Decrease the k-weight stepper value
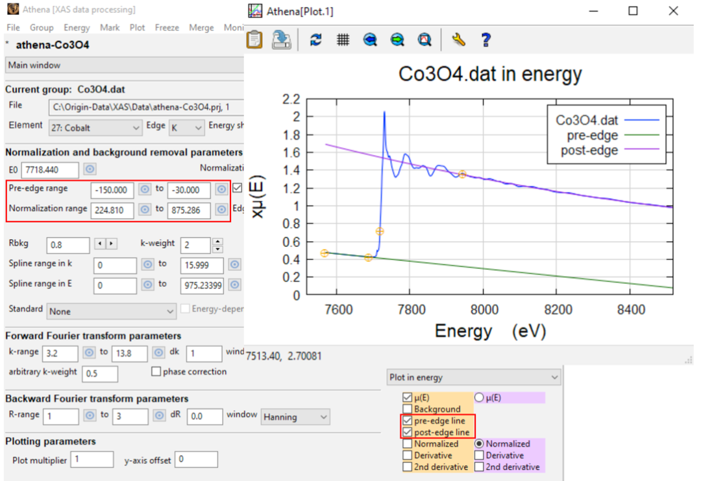Screen dimensions: 701x481 click(217, 249)
